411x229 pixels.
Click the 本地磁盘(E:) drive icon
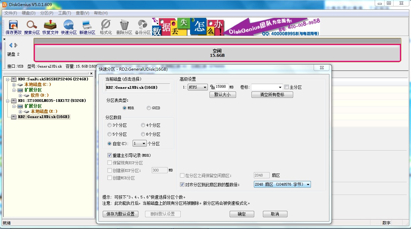click(27, 111)
